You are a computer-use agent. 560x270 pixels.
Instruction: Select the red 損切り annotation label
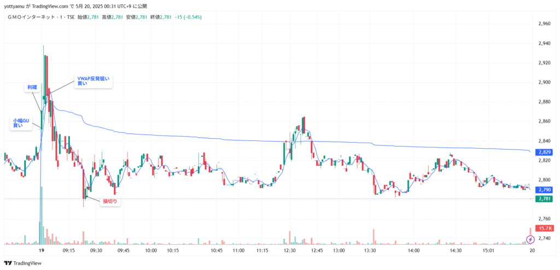click(x=110, y=202)
